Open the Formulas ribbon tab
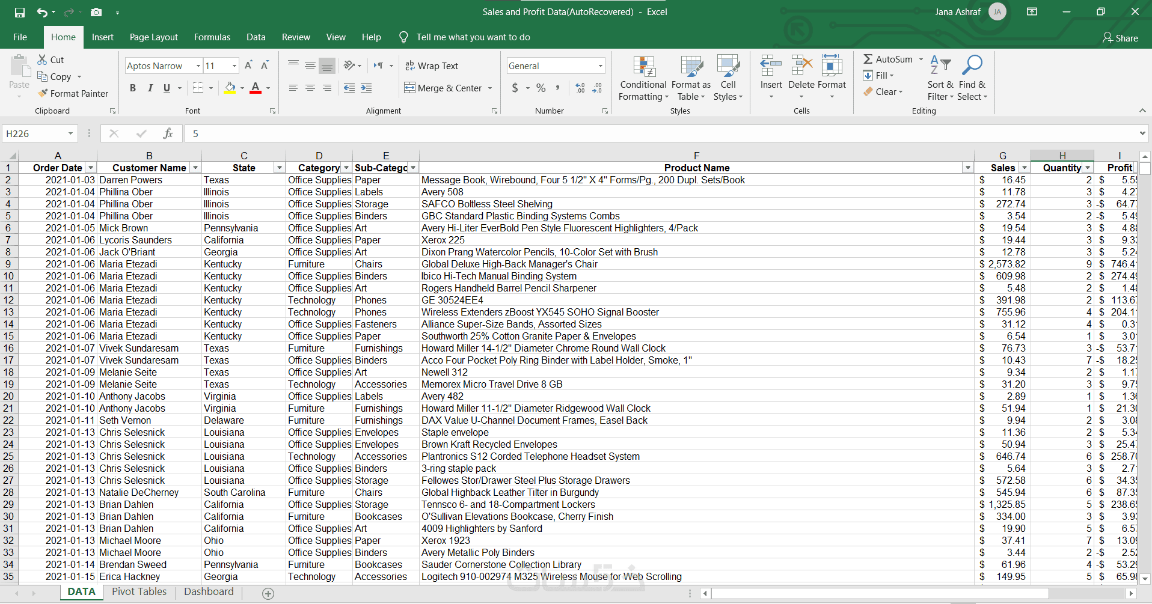This screenshot has height=604, width=1152. 212,37
